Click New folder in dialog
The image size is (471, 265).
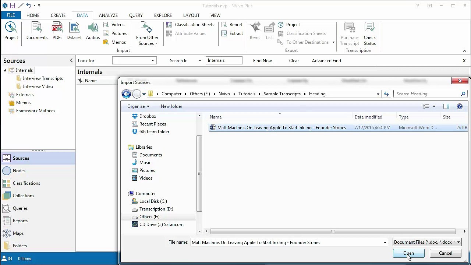pos(171,106)
